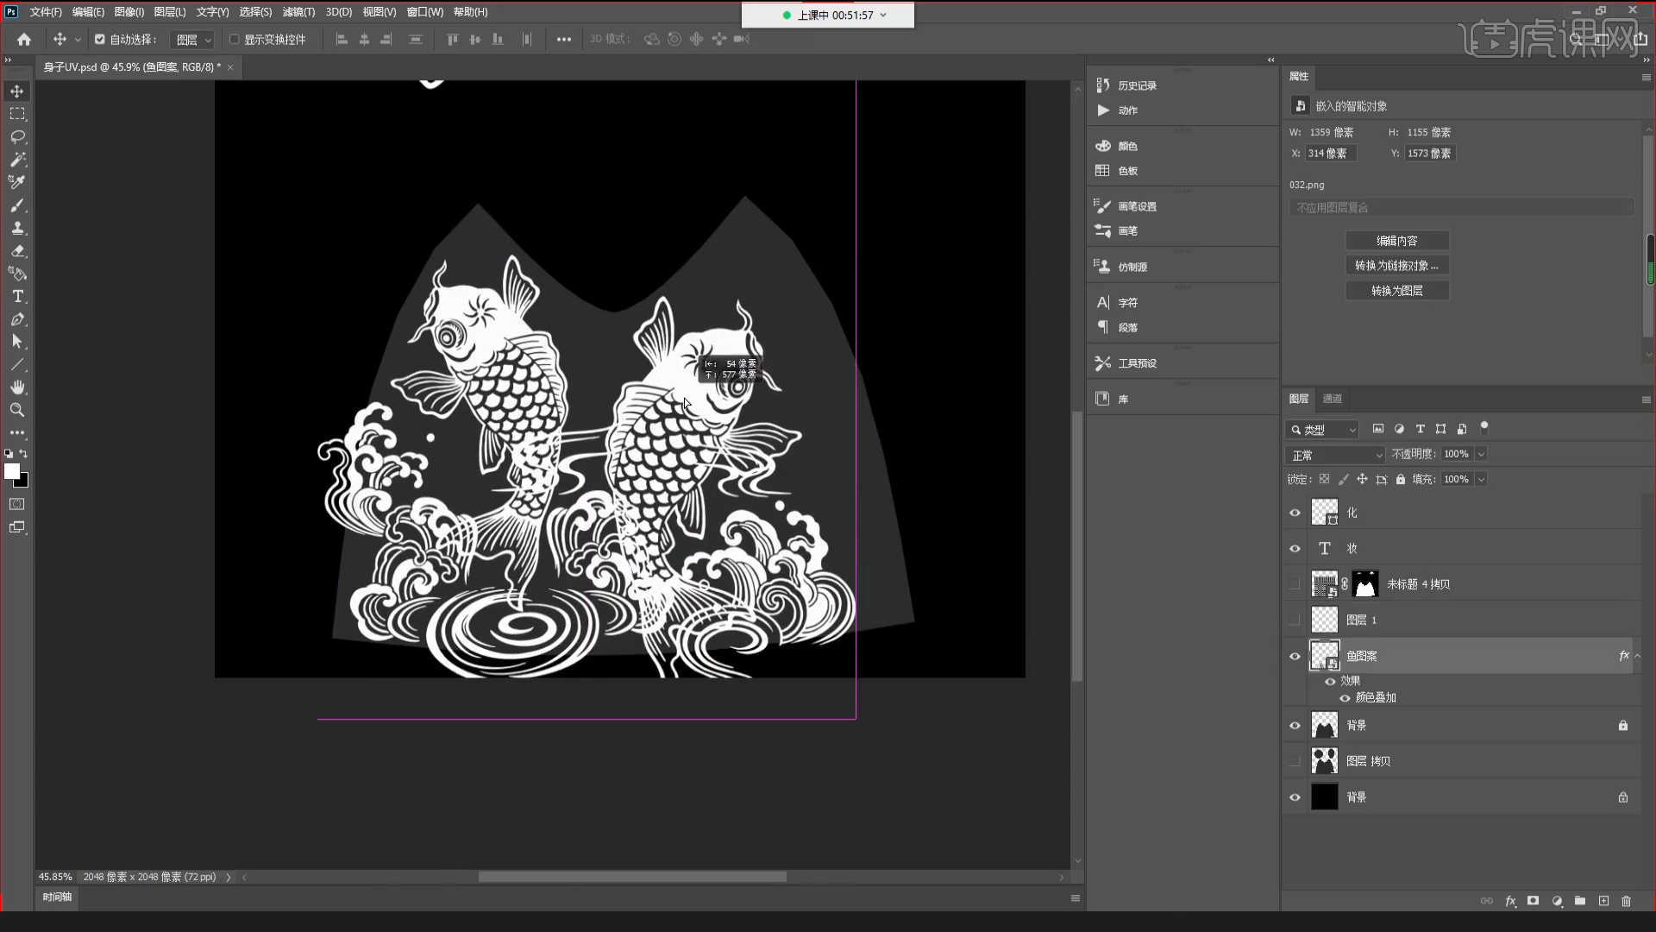Show the 图层 1 layer
This screenshot has width=1656, height=932.
(1295, 620)
